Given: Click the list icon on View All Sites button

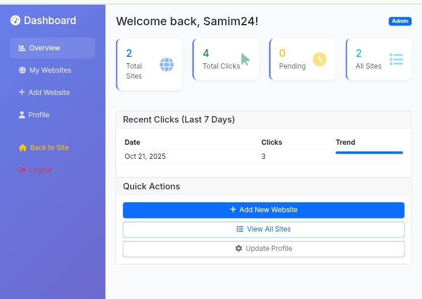Looking at the screenshot, I should (x=240, y=229).
